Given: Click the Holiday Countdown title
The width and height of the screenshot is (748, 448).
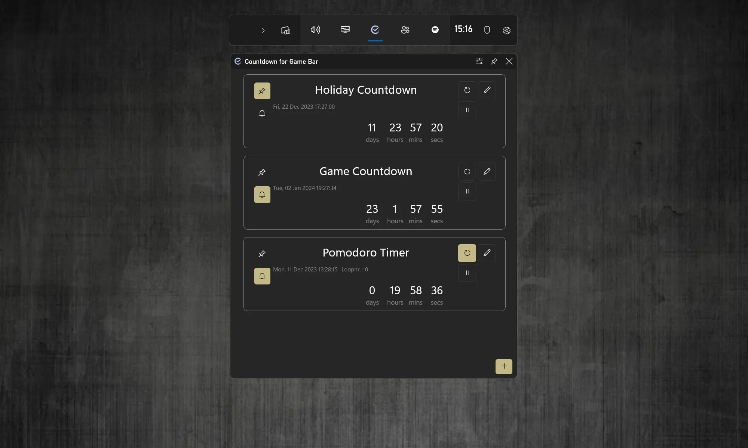Looking at the screenshot, I should (366, 90).
